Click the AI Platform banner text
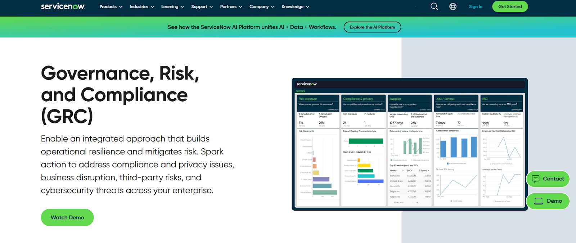The image size is (576, 243). (x=252, y=27)
